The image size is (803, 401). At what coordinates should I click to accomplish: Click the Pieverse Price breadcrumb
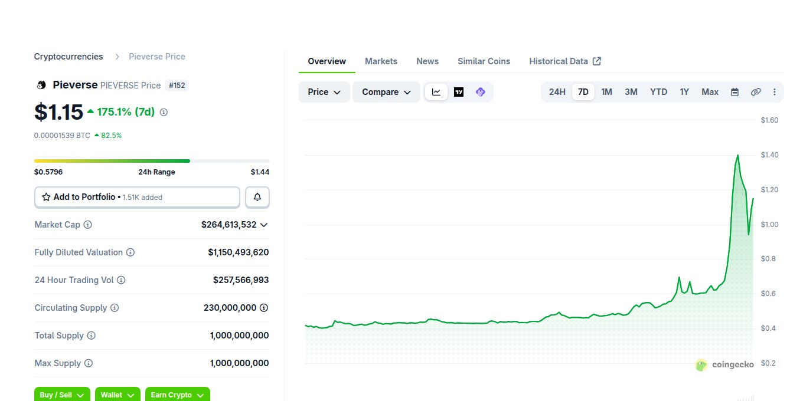pos(158,57)
